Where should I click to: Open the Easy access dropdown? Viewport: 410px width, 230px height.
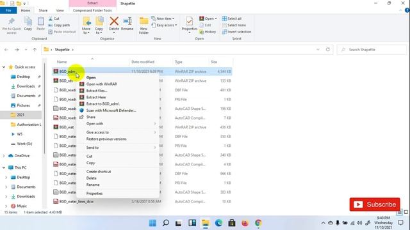pos(164,25)
